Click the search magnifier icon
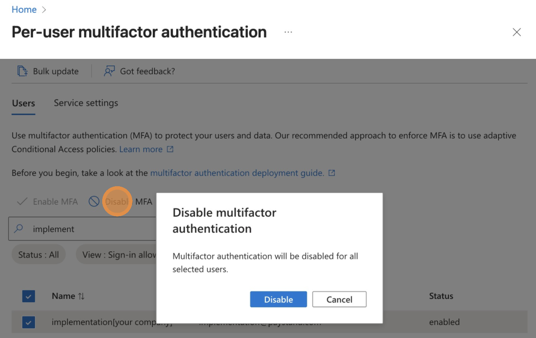Screen dimensions: 536x338 pos(19,229)
